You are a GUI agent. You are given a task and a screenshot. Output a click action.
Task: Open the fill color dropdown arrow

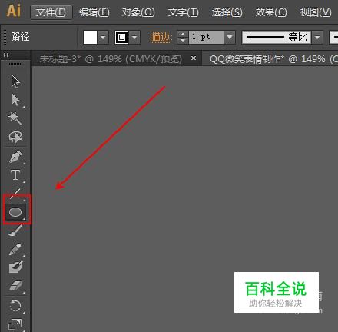tap(103, 38)
